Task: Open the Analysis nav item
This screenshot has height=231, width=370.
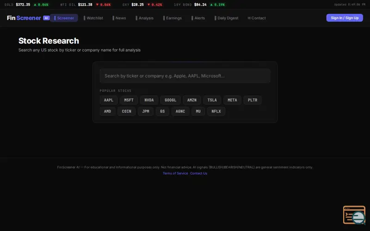Action: (144, 18)
